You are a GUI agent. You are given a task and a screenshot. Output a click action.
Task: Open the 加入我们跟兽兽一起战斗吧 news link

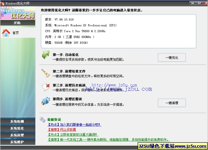[74, 124]
